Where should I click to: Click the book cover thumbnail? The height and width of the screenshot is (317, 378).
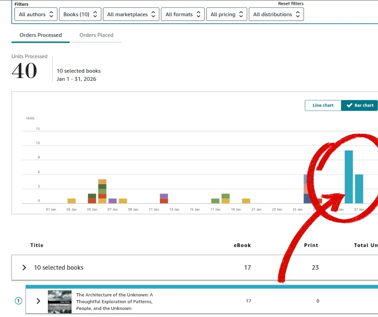[x=60, y=302]
